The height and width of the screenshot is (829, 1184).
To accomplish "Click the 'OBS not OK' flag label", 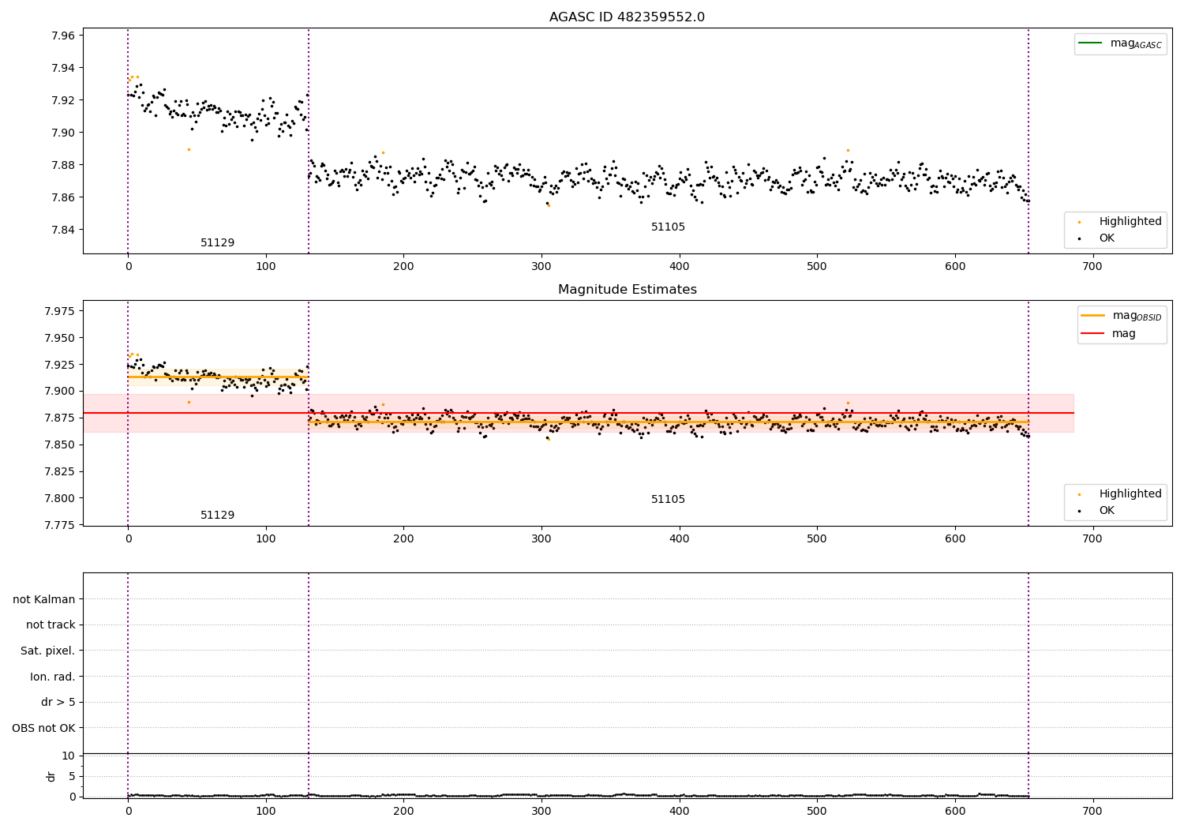I will pos(43,729).
